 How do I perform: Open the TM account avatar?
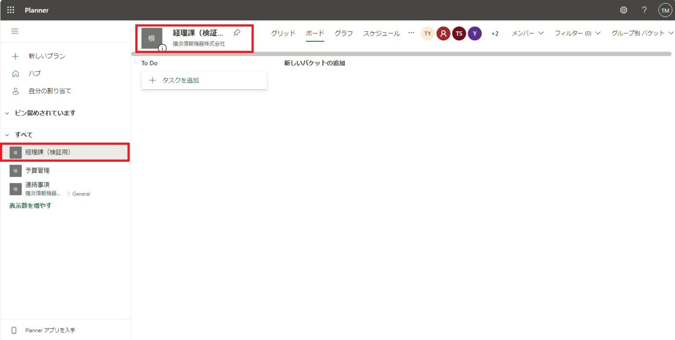tap(665, 10)
